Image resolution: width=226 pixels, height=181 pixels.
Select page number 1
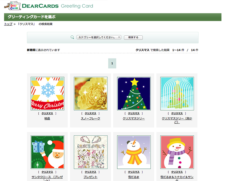coord(112,63)
